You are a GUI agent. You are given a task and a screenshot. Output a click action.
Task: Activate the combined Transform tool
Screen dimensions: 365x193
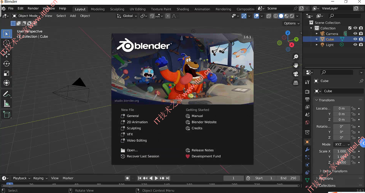tap(7, 83)
